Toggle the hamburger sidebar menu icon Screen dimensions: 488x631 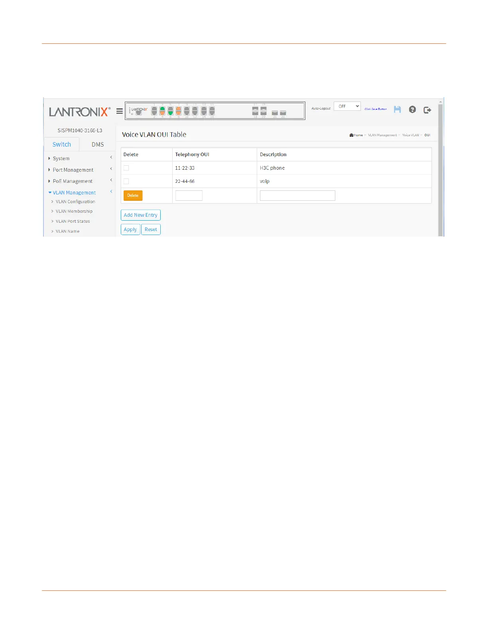(x=119, y=111)
